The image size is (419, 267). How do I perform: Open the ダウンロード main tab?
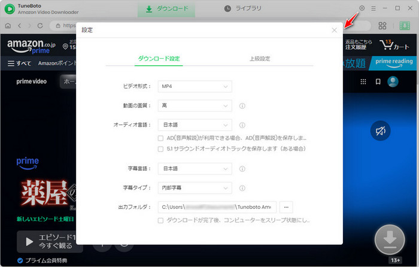(x=166, y=9)
